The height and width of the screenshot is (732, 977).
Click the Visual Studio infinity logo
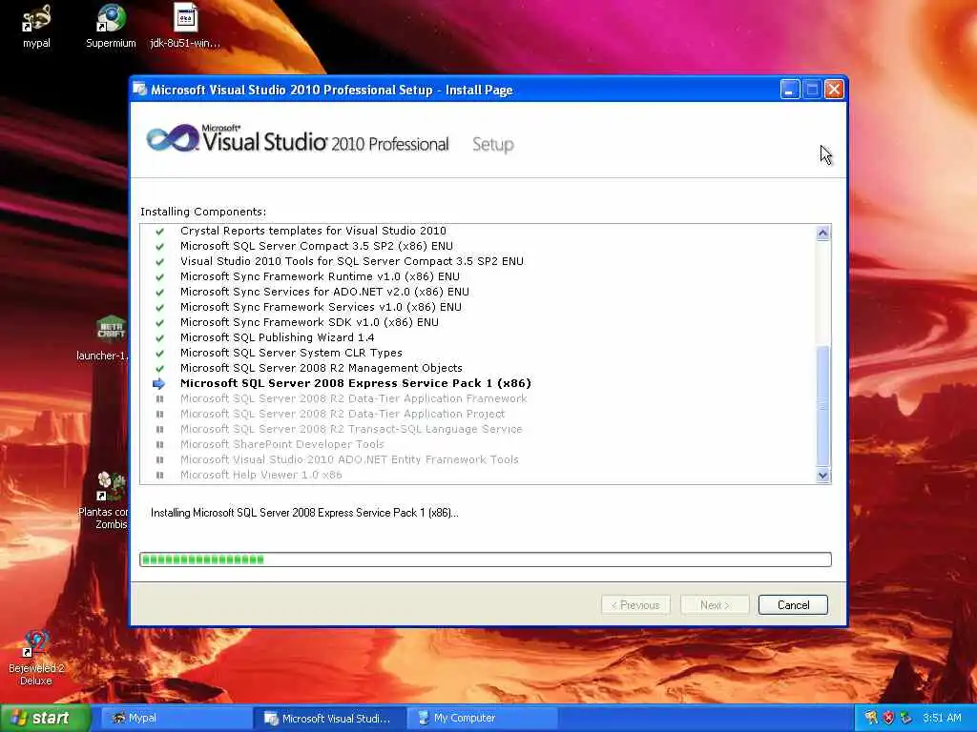click(x=172, y=138)
